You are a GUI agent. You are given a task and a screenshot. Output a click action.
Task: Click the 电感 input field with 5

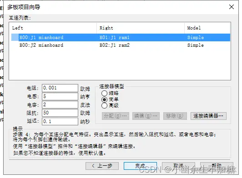60,96
